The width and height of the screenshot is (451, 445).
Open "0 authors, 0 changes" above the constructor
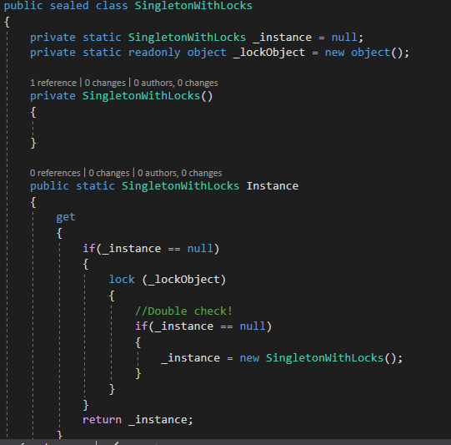coord(176,83)
